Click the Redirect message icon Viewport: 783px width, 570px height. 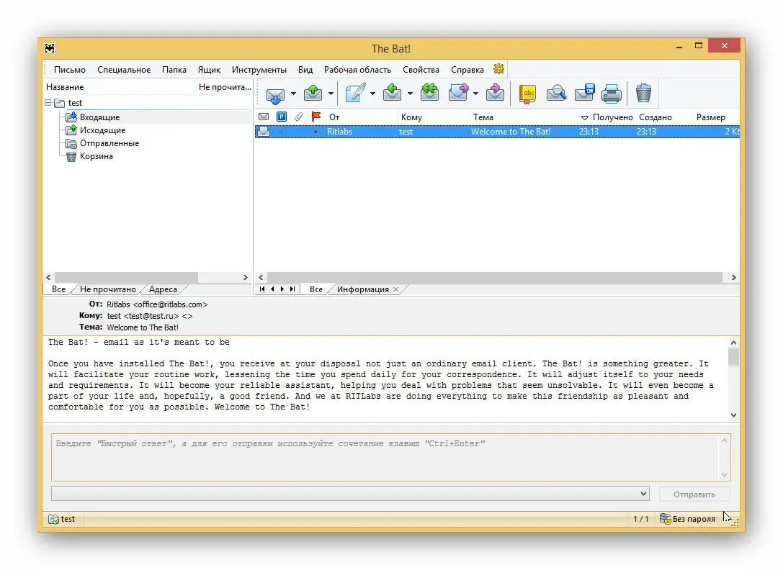(x=495, y=93)
